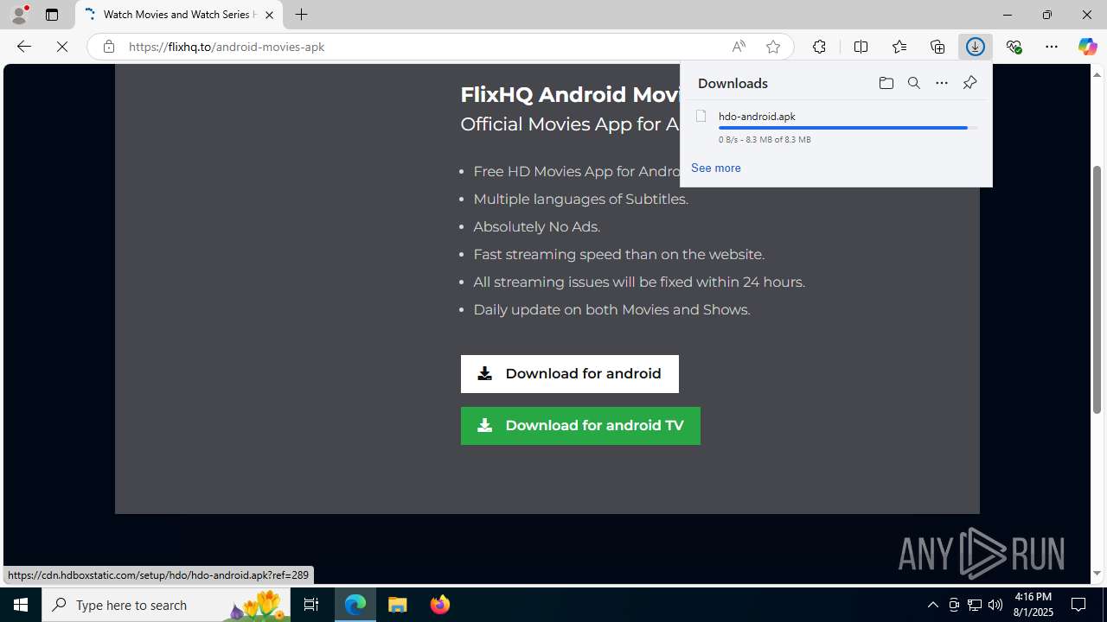Toggle the Downloads toolbar button
Image resolution: width=1107 pixels, height=622 pixels.
[x=975, y=47]
